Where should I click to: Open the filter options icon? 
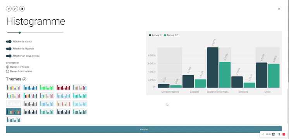[9, 8]
